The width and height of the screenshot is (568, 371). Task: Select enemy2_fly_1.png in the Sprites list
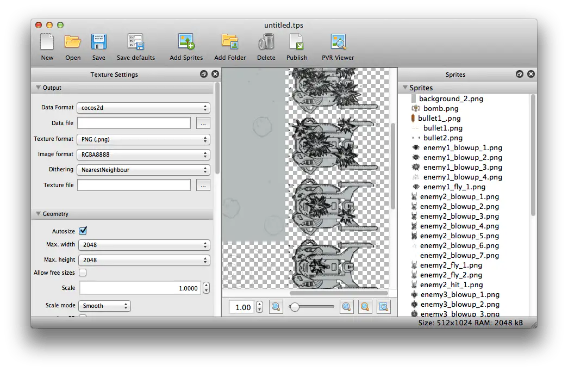[451, 265]
